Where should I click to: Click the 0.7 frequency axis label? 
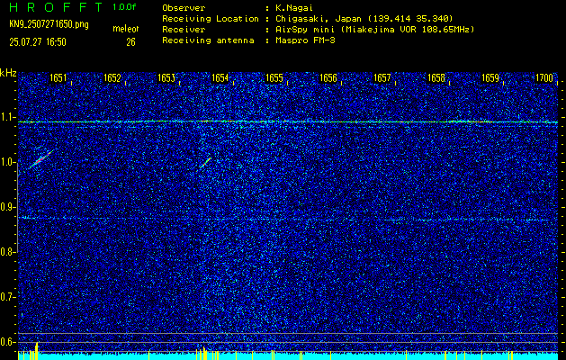(7, 297)
